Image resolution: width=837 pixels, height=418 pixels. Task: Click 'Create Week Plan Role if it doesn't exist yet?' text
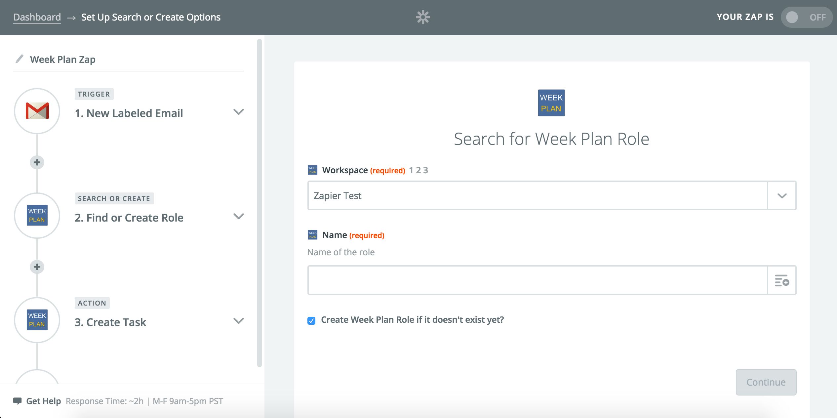(412, 320)
